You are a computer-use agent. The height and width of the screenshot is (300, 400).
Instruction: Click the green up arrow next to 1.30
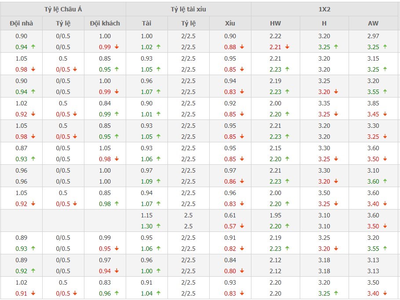pos(158,226)
